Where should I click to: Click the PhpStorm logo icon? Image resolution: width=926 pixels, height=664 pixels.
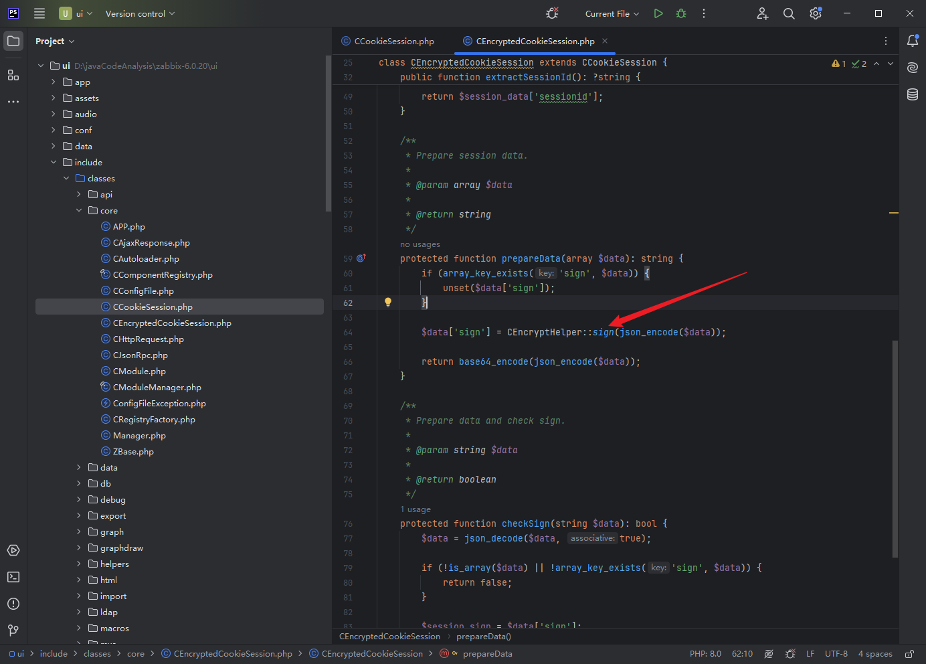13,13
